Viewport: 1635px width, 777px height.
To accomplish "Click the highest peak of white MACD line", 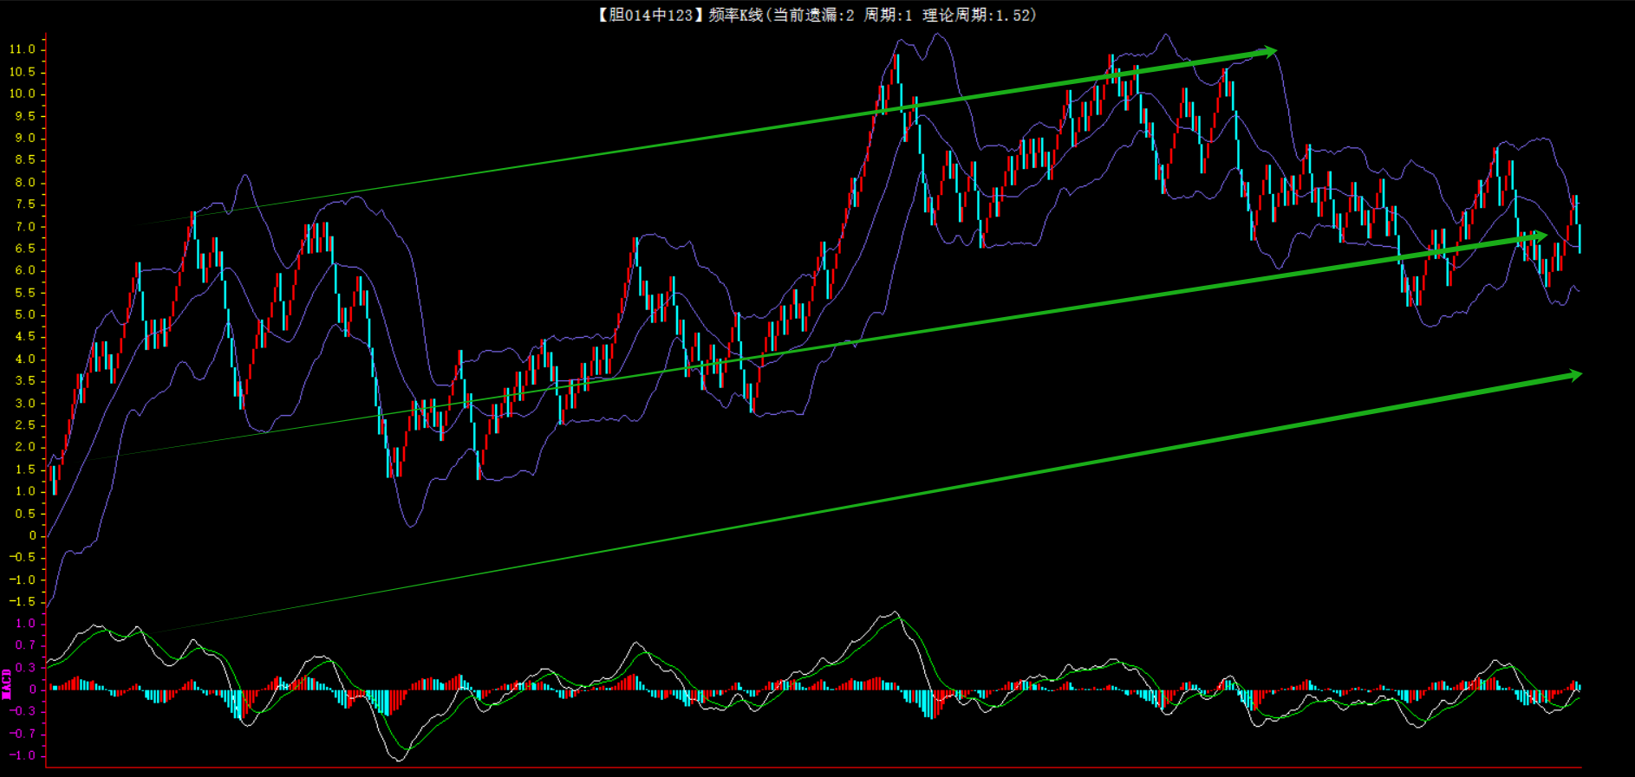I will click(896, 613).
